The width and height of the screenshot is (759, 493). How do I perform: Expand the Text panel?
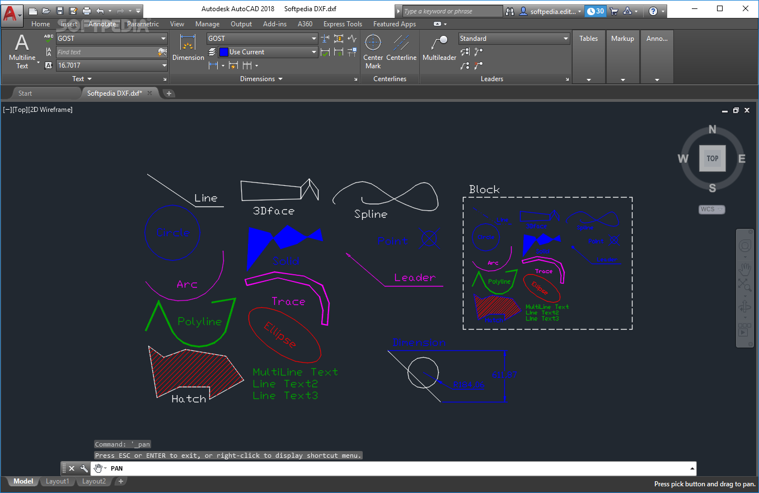(82, 79)
